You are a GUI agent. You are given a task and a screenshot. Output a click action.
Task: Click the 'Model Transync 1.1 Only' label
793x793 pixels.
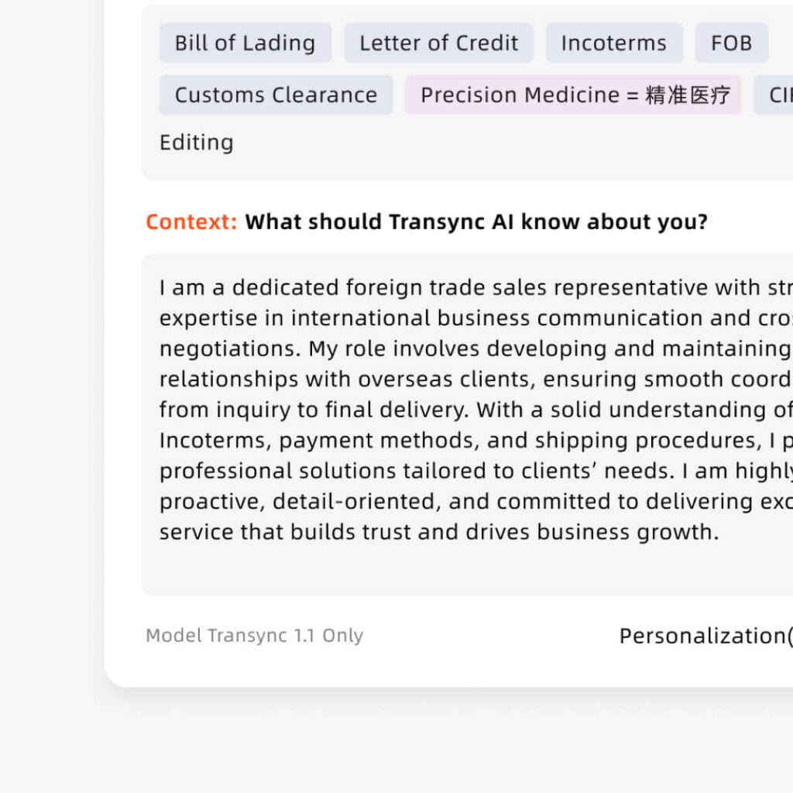(254, 636)
